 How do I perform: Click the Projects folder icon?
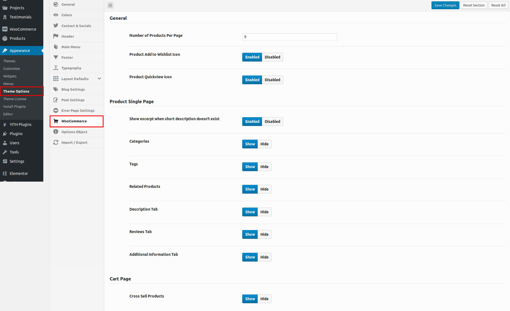coord(5,8)
